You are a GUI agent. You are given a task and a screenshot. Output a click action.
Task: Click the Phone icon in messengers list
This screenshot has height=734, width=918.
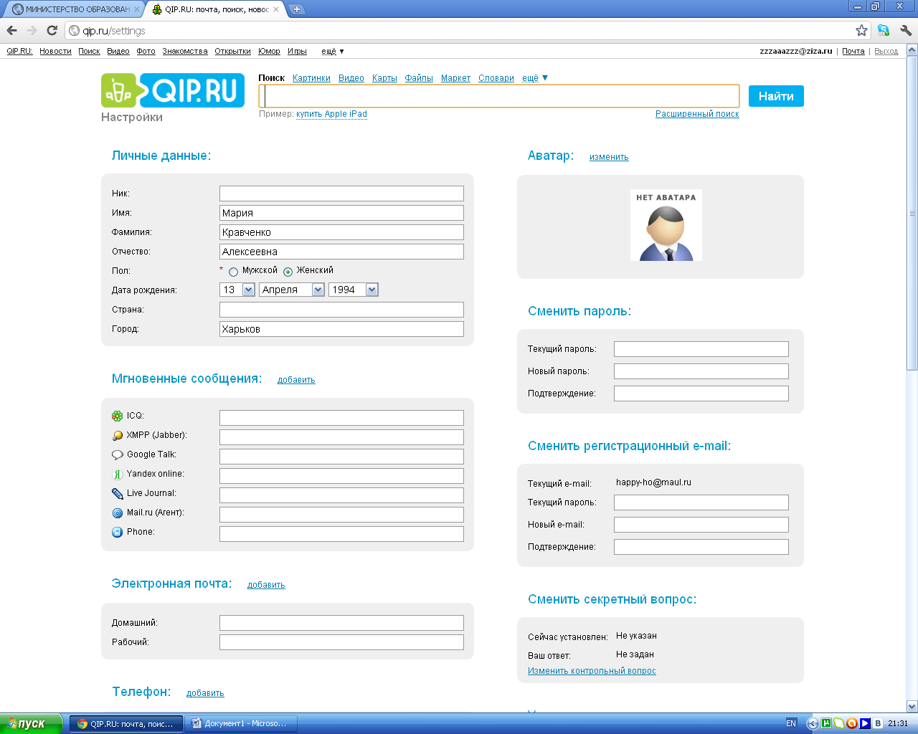(118, 532)
